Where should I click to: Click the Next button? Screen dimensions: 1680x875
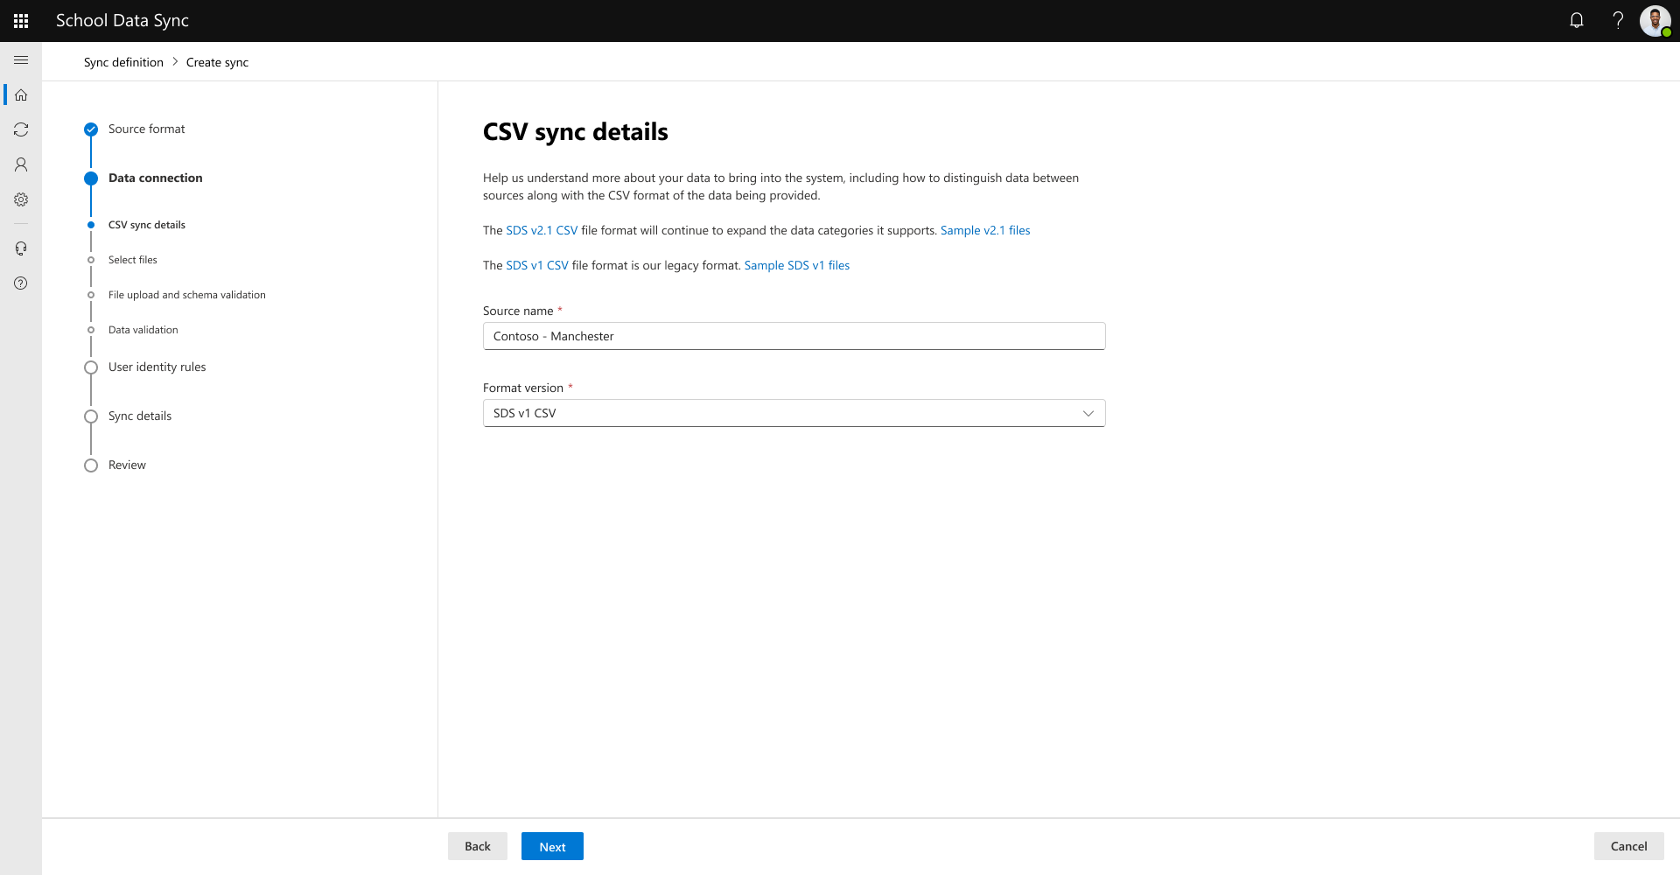[552, 846]
